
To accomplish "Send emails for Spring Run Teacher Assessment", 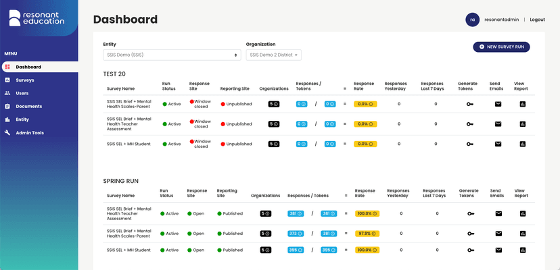I will point(498,214).
